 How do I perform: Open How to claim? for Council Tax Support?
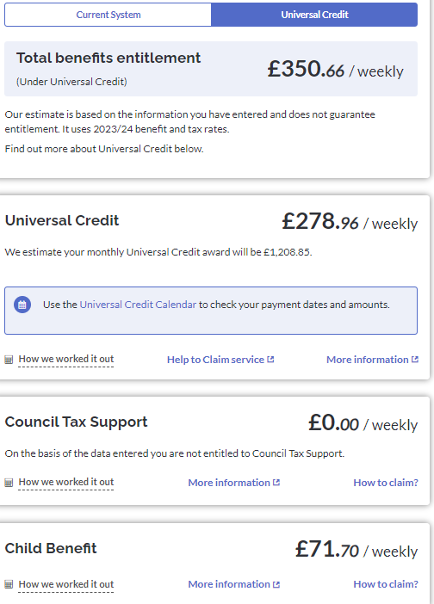click(386, 483)
